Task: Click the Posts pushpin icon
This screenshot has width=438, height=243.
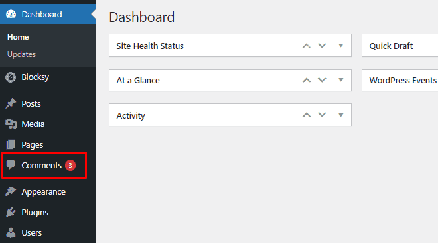Action: [x=11, y=103]
